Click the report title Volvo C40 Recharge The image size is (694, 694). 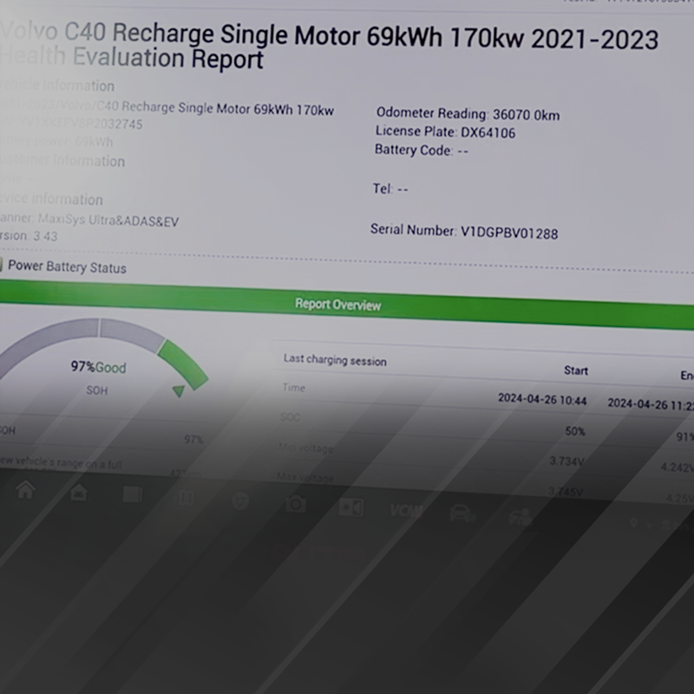(x=330, y=46)
